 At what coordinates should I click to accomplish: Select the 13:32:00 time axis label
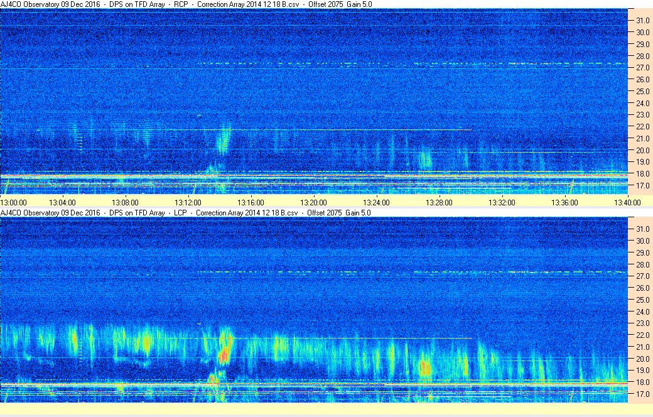click(x=502, y=203)
